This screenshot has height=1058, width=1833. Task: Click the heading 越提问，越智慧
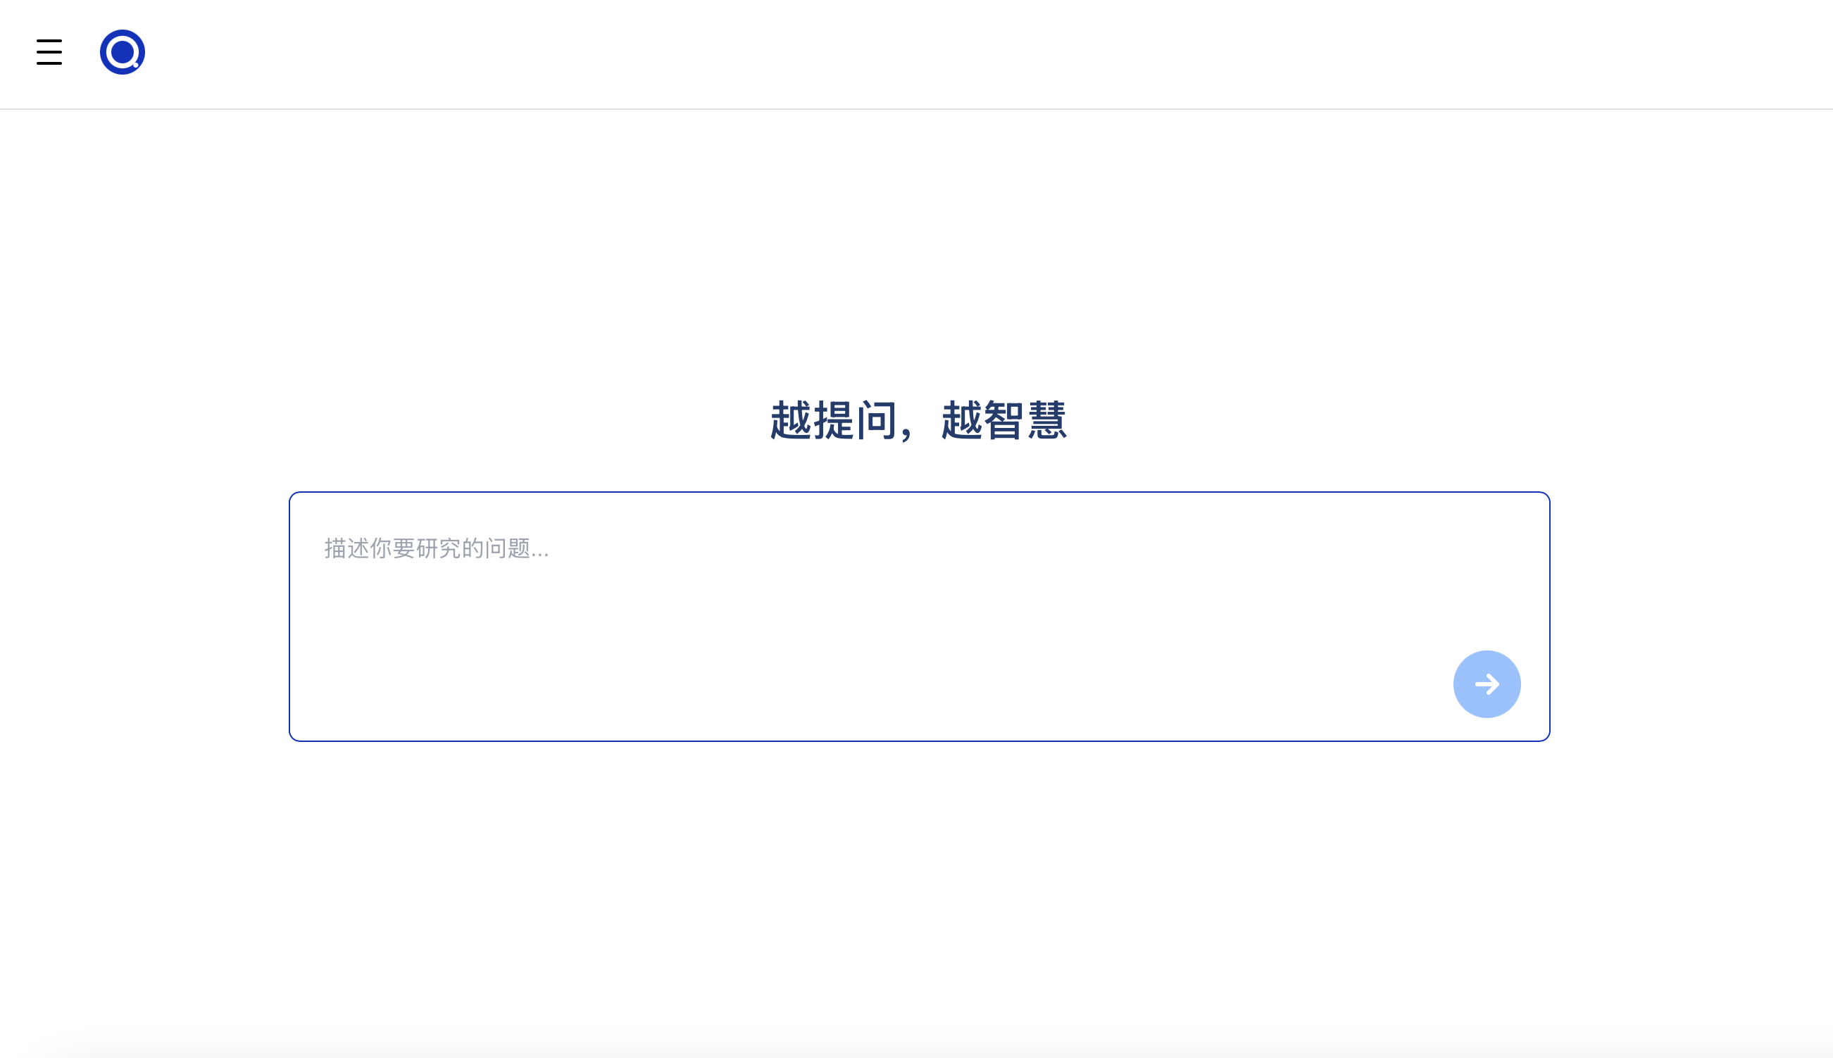(x=919, y=420)
